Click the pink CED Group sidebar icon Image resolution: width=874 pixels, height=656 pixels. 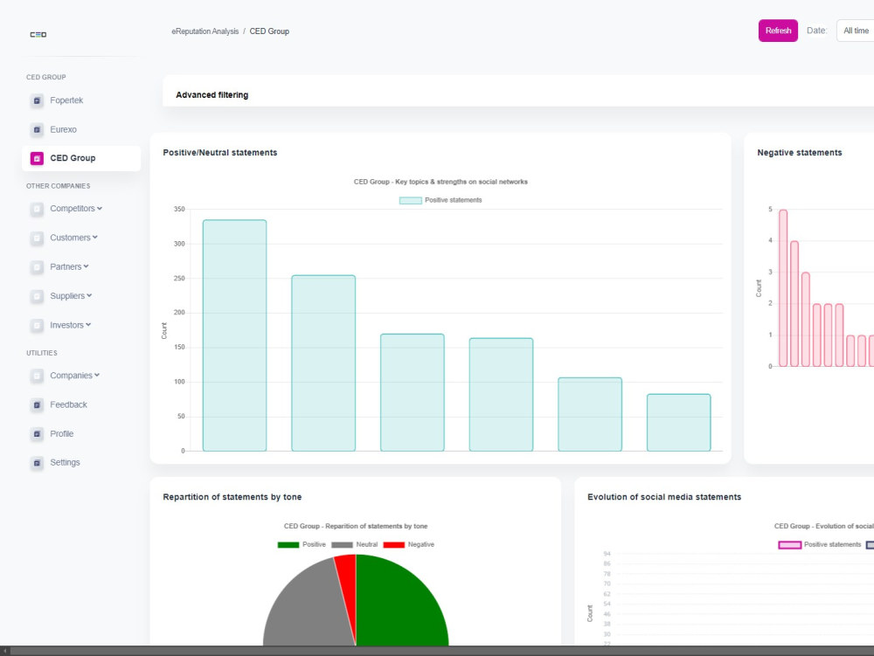tap(37, 159)
